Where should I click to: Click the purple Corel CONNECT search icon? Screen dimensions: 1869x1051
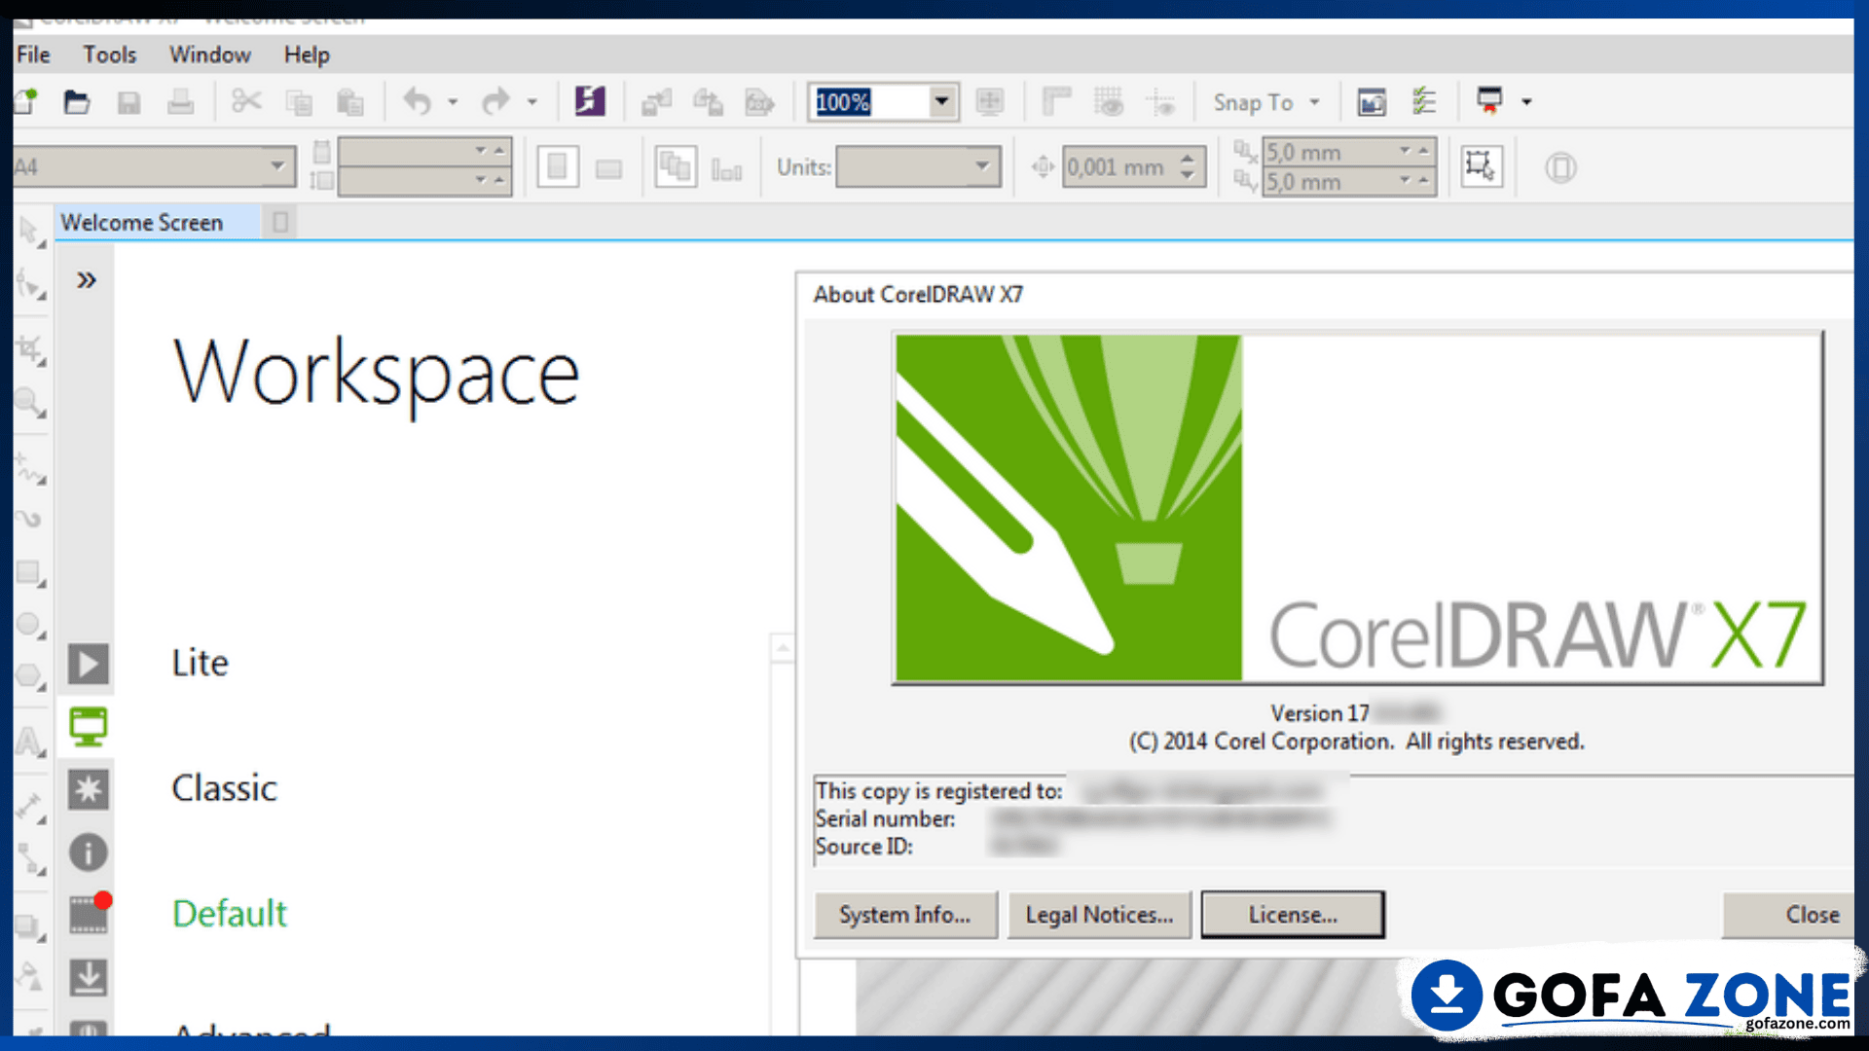(590, 101)
